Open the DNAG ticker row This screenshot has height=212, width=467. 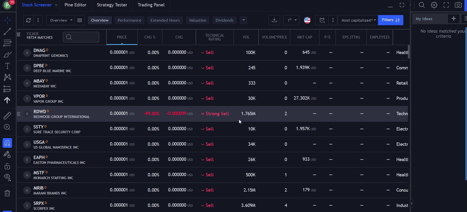click(x=212, y=52)
